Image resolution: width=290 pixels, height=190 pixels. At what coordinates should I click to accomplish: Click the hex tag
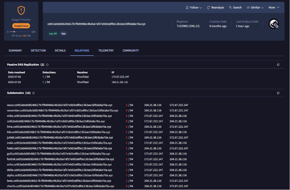[x=64, y=33]
